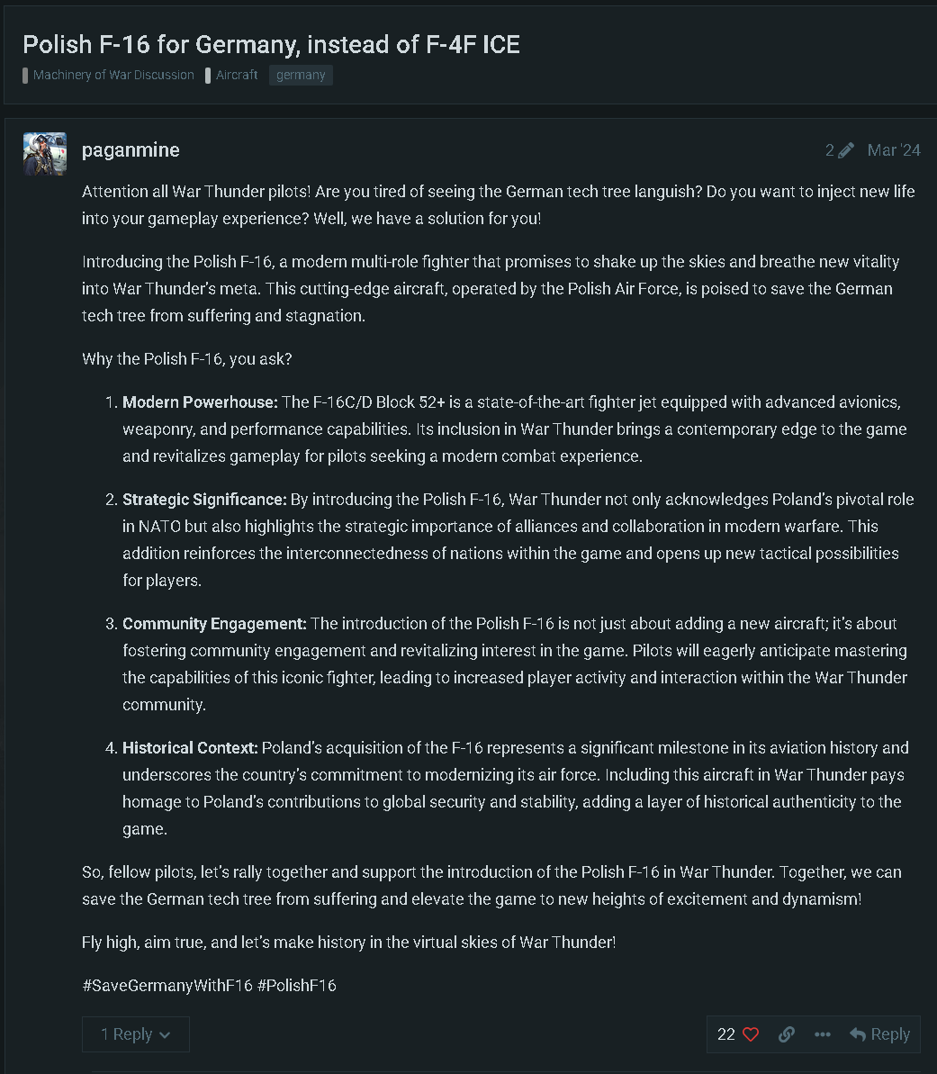Viewport: 937px width, 1074px height.
Task: Open the ellipsis more-actions menu
Action: point(822,1034)
